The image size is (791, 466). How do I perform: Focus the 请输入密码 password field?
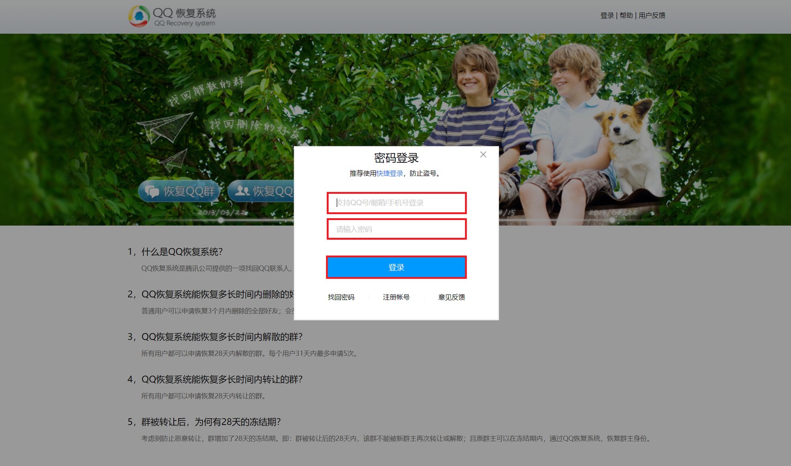[396, 229]
